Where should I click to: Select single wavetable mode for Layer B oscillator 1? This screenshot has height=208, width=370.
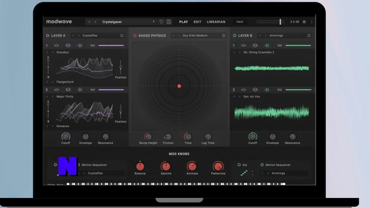pos(244,45)
